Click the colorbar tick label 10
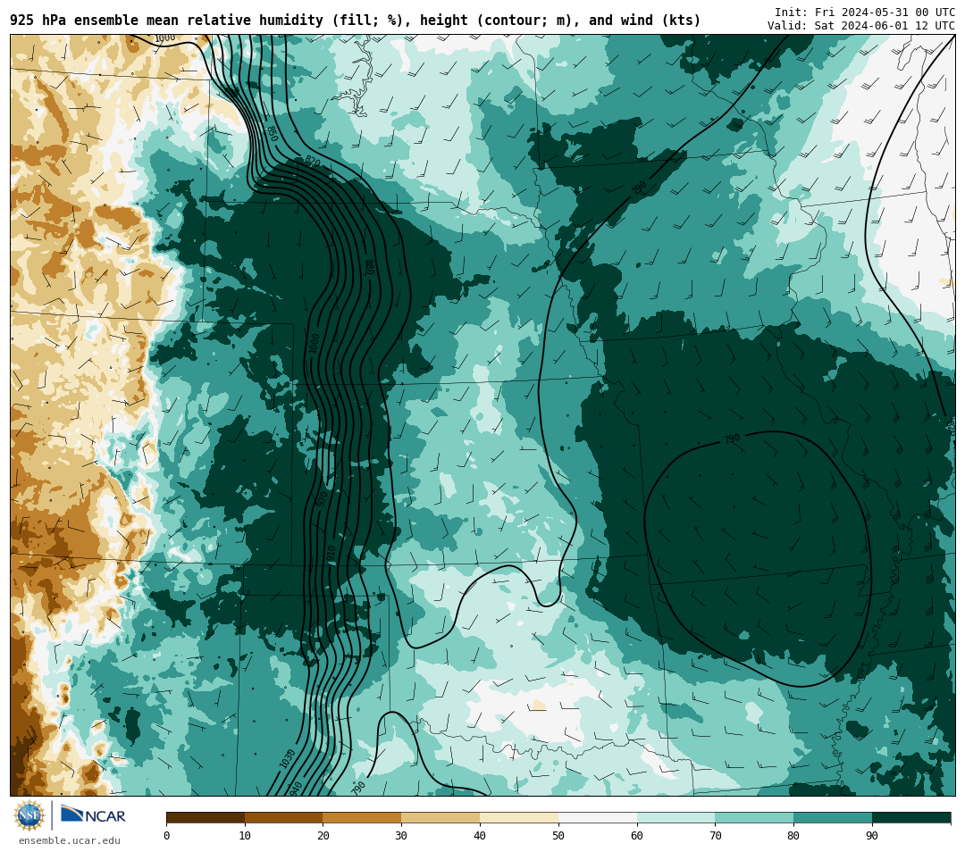Image resolution: width=965 pixels, height=852 pixels. 245,835
